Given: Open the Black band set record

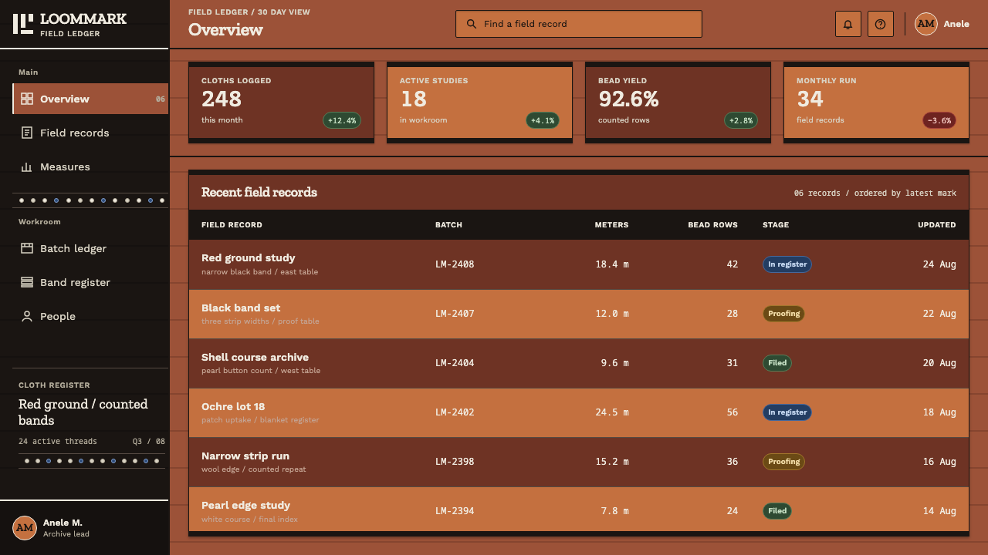Looking at the screenshot, I should pos(578,314).
